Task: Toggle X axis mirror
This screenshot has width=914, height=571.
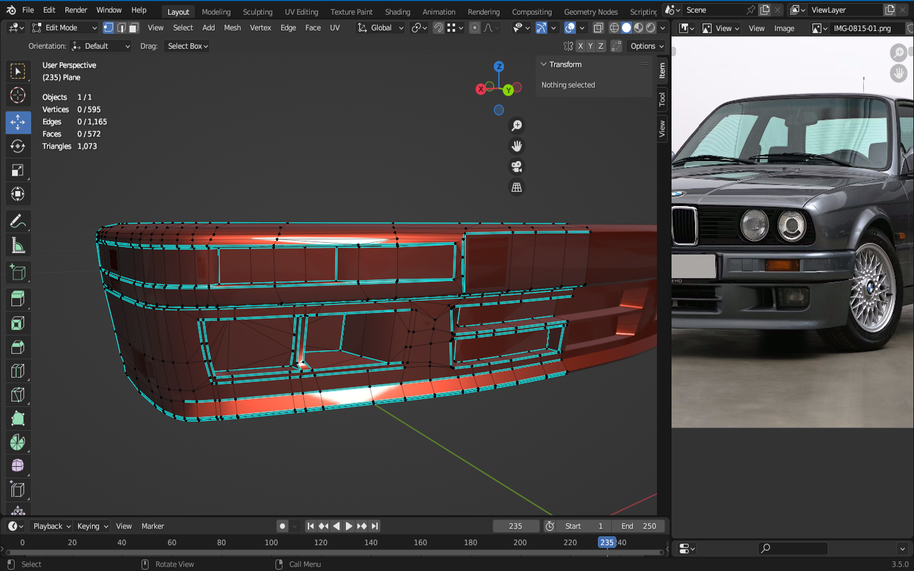Action: (580, 46)
